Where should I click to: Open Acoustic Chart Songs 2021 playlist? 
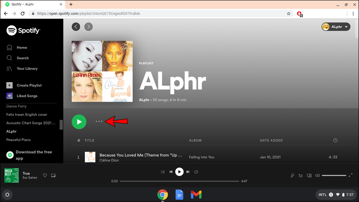pyautogui.click(x=31, y=123)
